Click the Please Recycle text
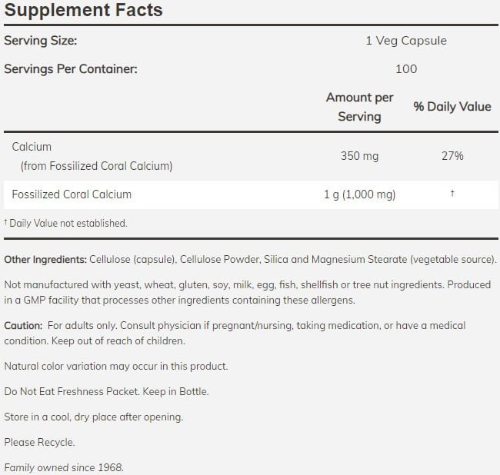Viewport: 500px width, 475px height. click(x=39, y=442)
